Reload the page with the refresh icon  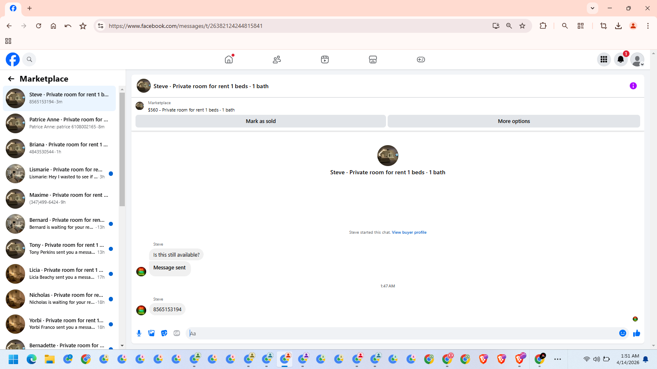39,26
